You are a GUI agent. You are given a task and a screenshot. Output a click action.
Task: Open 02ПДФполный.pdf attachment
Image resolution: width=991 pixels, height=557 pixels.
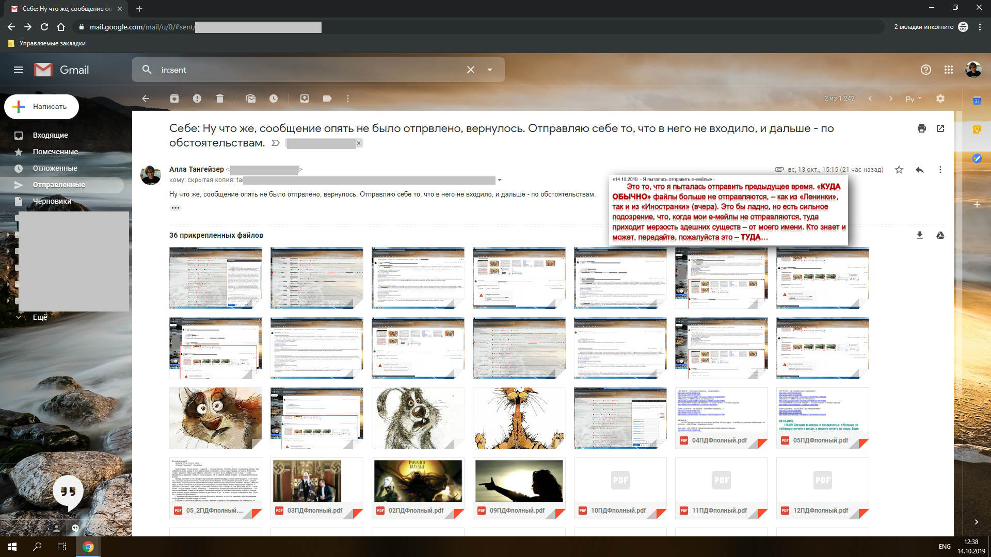click(418, 488)
